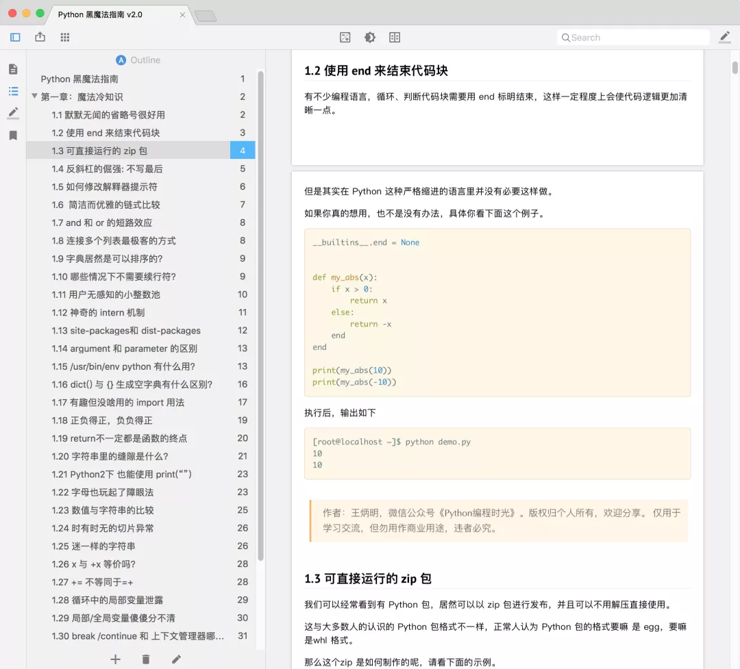Toggle two-page split view icon
740x669 pixels.
[395, 38]
